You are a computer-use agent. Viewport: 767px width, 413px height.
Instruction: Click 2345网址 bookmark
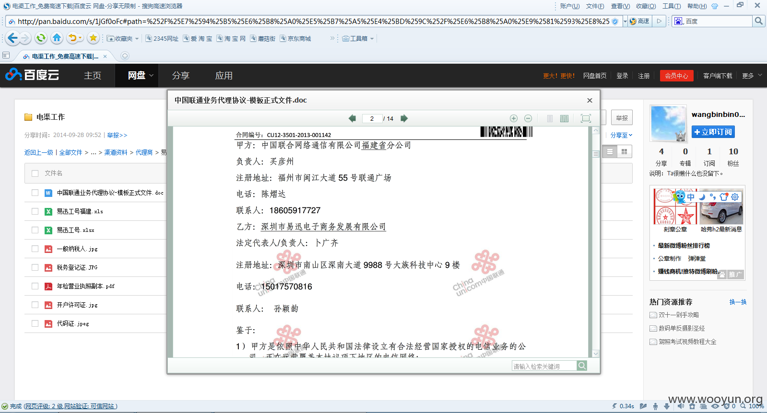[162, 38]
